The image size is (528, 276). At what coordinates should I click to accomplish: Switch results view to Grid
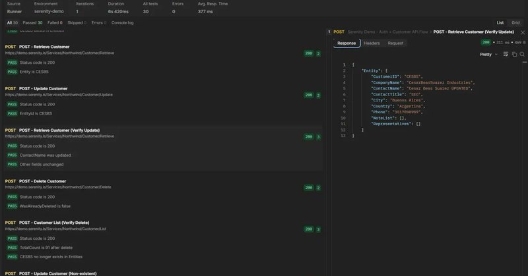515,22
